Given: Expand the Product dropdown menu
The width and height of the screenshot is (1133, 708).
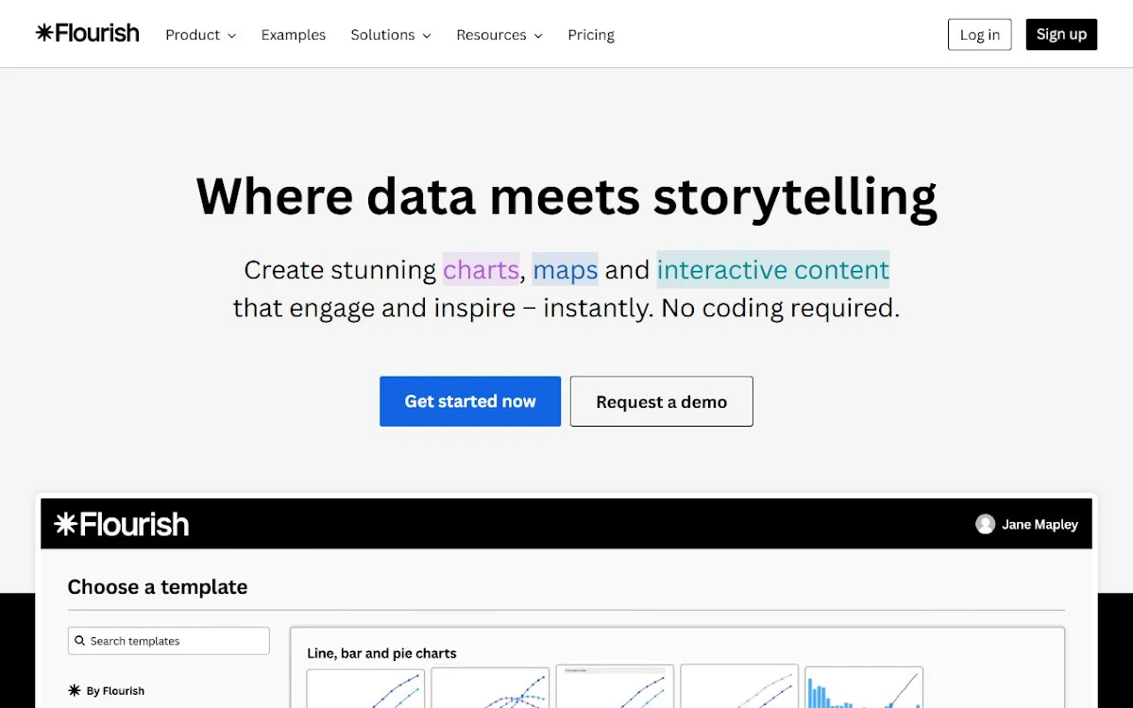Looking at the screenshot, I should (200, 35).
